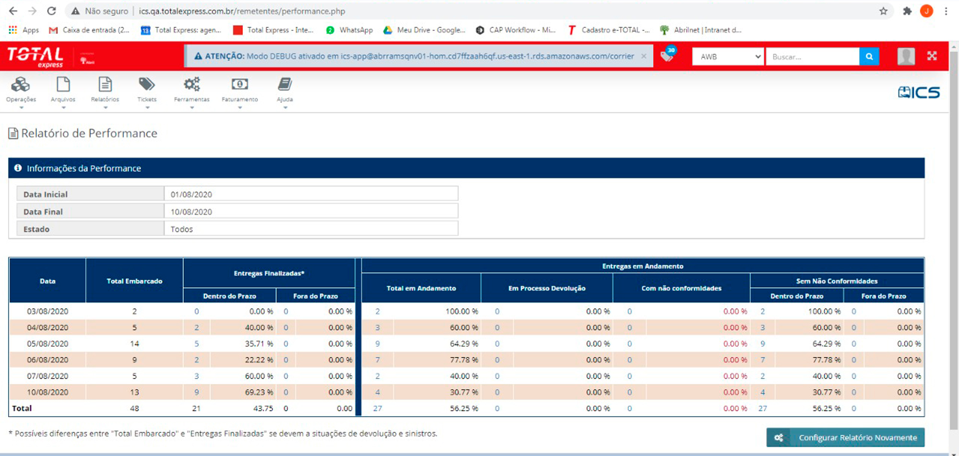Click in the Buscar search field

coord(813,57)
